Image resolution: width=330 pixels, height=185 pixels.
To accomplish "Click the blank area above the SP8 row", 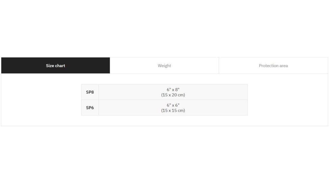I will tap(164, 79).
